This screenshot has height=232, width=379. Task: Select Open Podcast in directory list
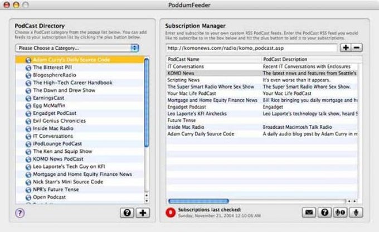80,197
